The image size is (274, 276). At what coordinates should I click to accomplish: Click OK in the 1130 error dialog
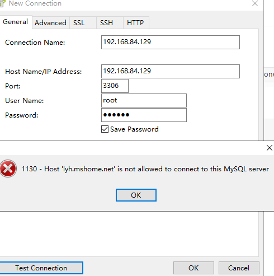point(136,195)
